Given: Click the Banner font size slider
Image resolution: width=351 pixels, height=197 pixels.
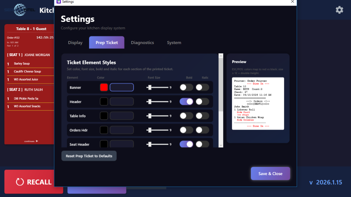Looking at the screenshot, I should coord(157,88).
